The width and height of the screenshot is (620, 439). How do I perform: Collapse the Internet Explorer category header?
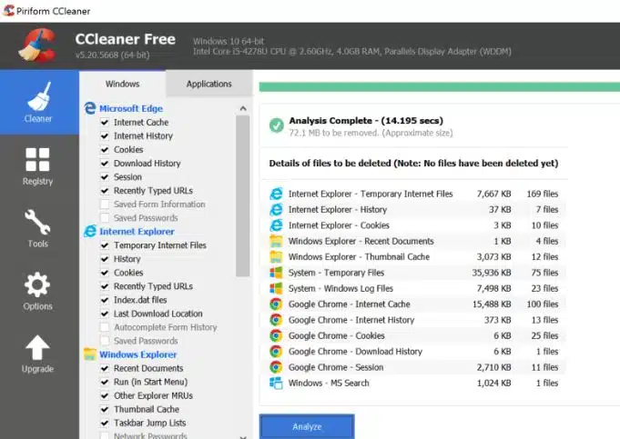tap(137, 232)
